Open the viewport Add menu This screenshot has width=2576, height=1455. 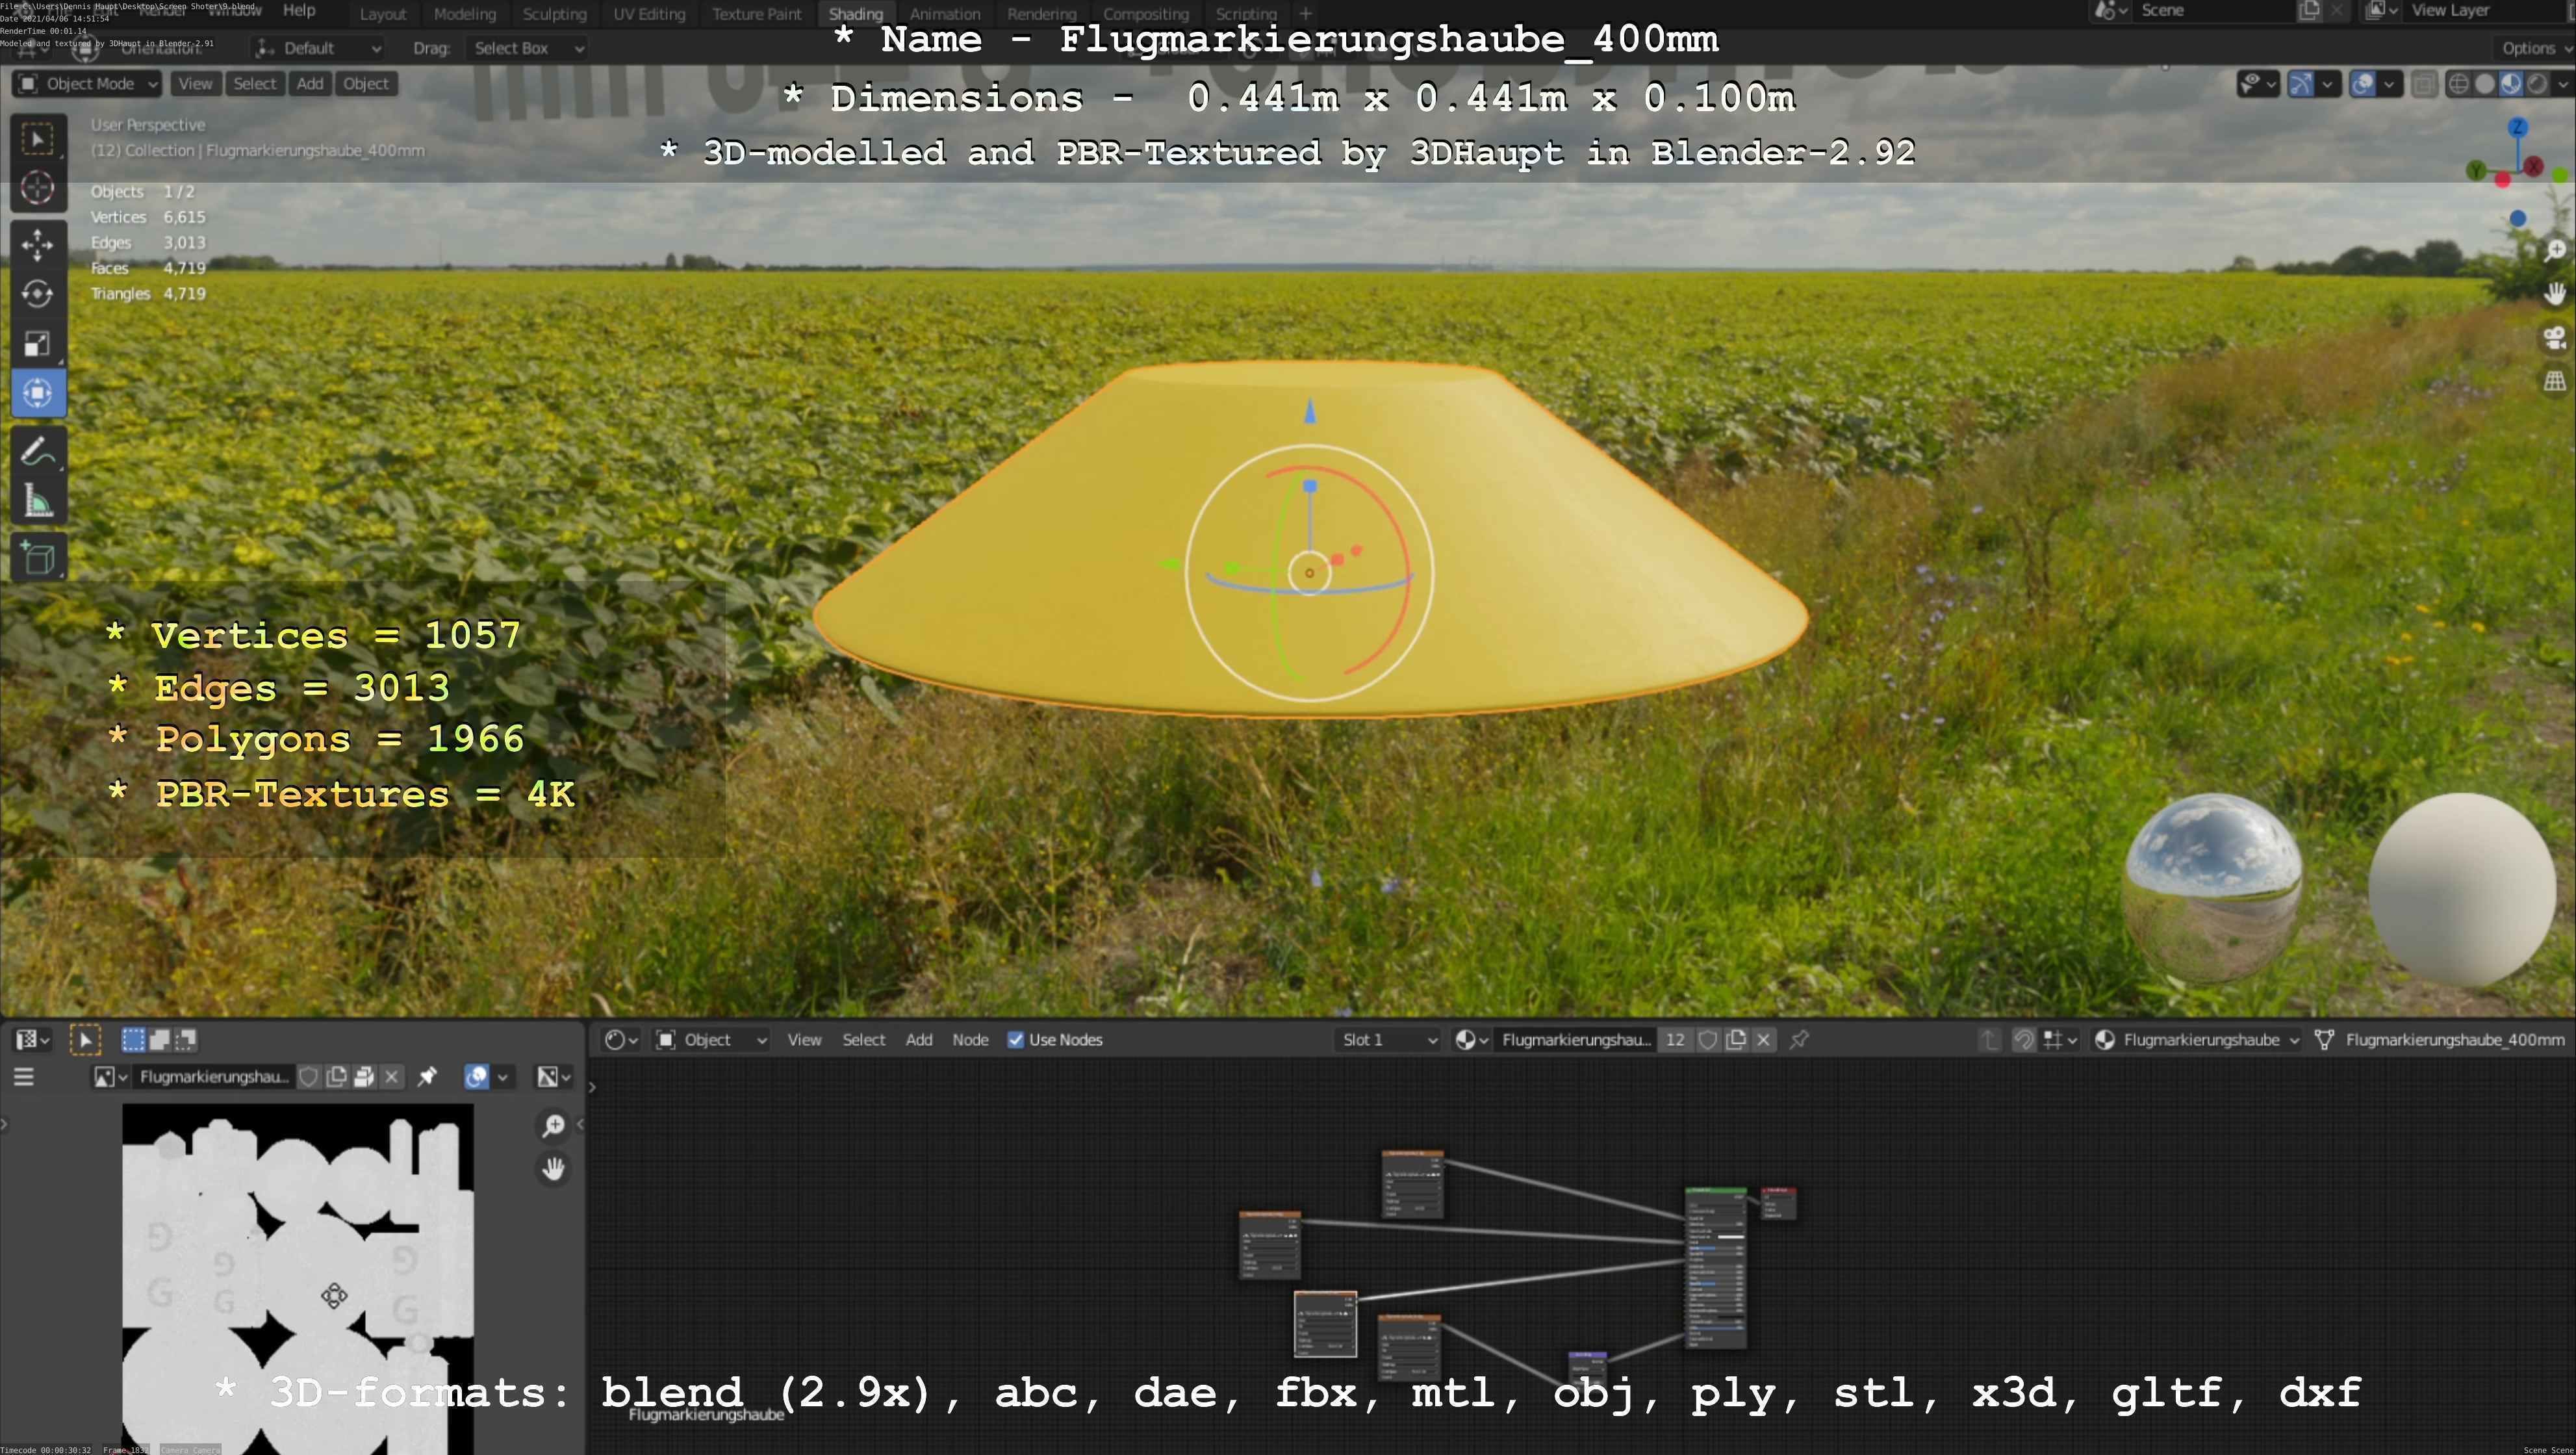click(310, 84)
